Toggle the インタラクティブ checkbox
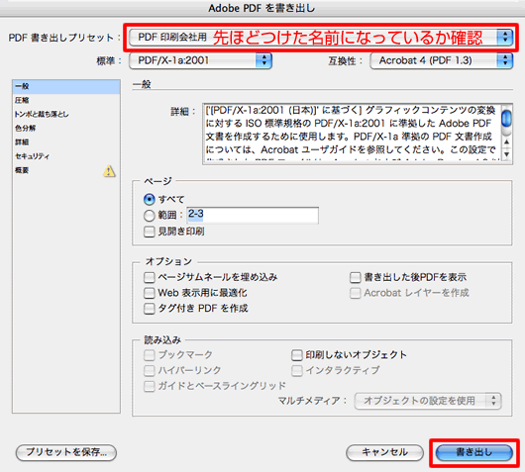 point(296,370)
